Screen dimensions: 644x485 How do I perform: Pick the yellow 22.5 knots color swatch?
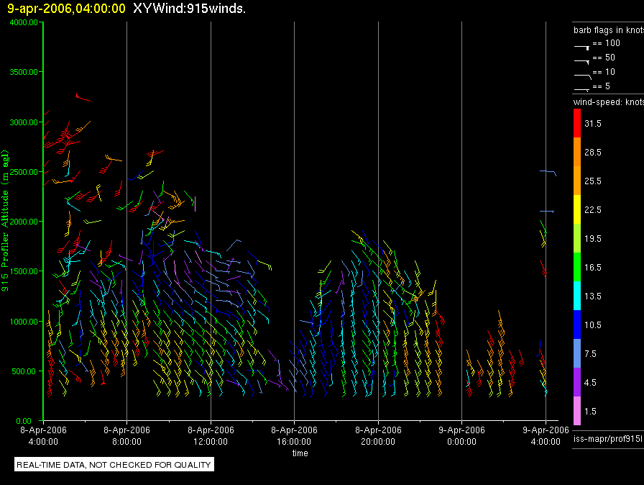click(576, 210)
